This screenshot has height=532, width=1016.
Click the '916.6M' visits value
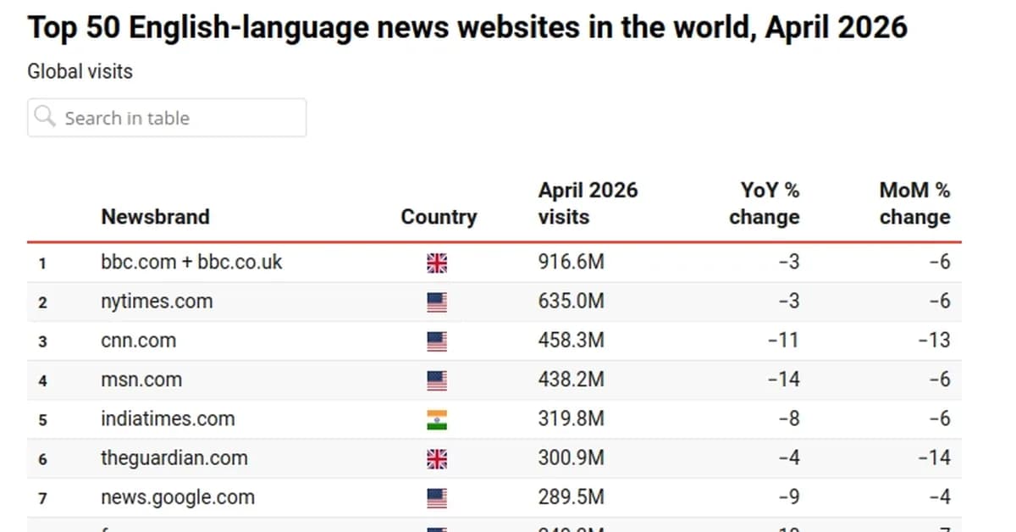571,262
